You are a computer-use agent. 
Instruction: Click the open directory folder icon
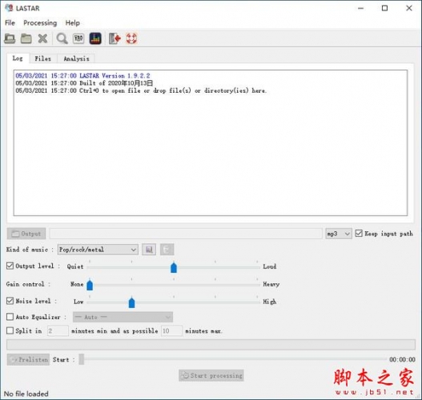[x=26, y=38]
